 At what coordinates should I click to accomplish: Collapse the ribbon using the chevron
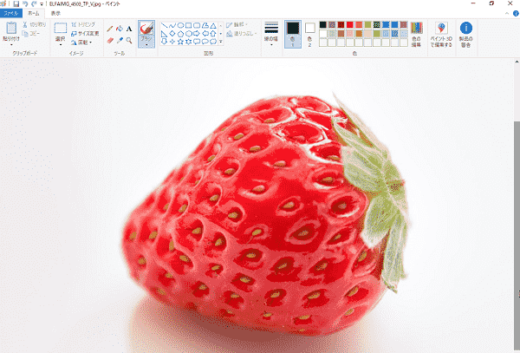click(507, 14)
